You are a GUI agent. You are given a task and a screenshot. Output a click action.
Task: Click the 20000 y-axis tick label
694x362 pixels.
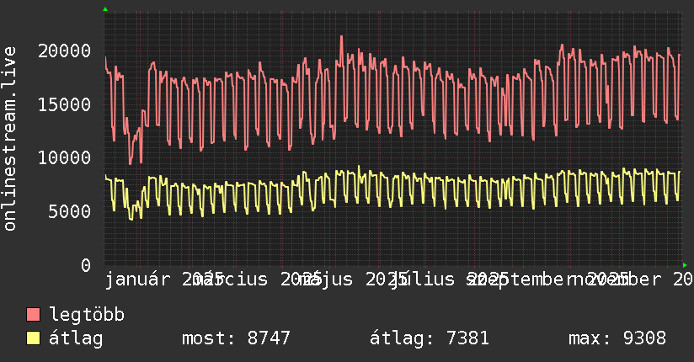tap(64, 51)
